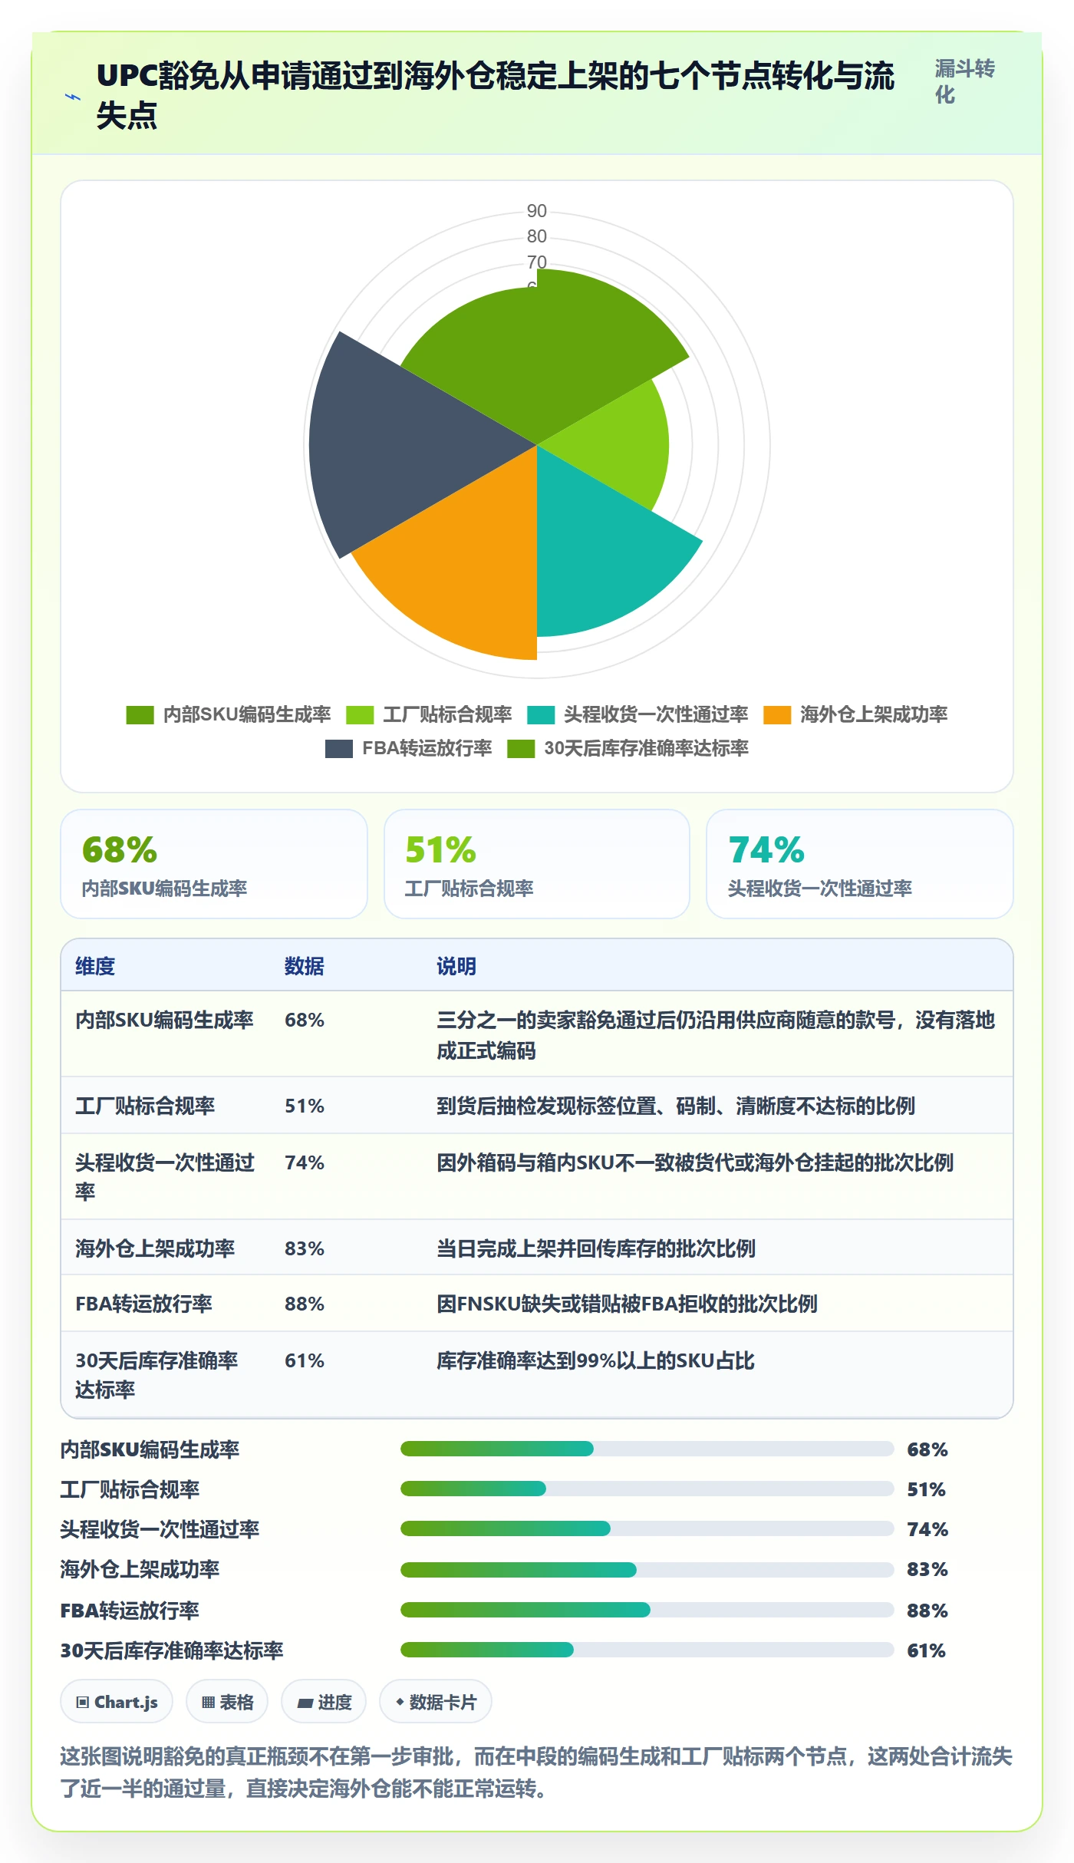Open the 74% 头程收货一次性通过率 card
The image size is (1074, 1863).
click(860, 864)
